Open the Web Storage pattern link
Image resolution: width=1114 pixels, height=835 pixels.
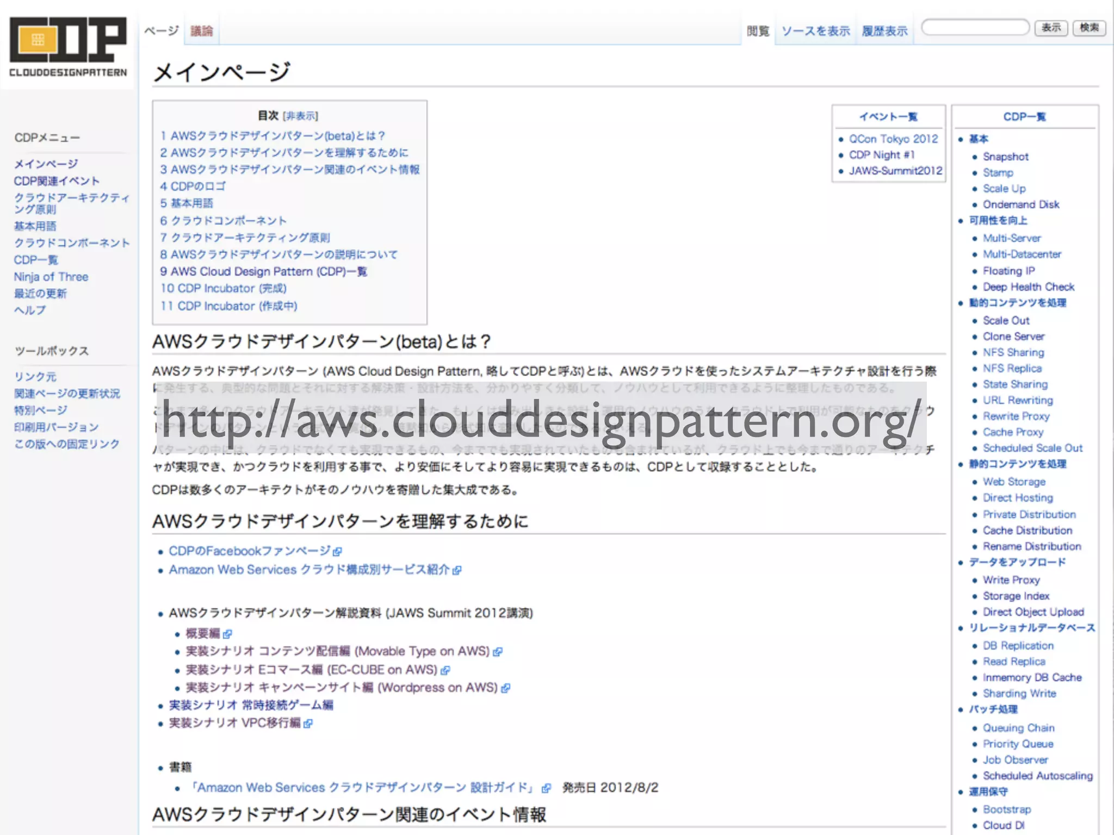pyautogui.click(x=1014, y=482)
